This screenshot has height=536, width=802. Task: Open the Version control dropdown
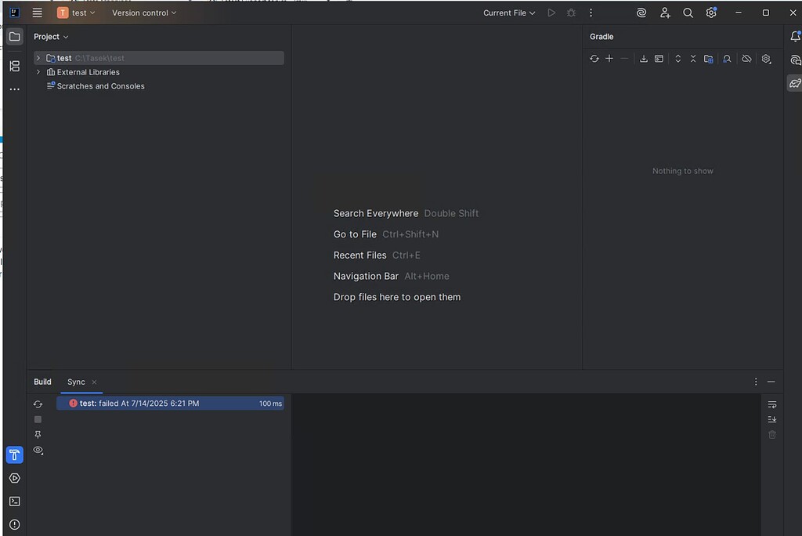coord(144,13)
